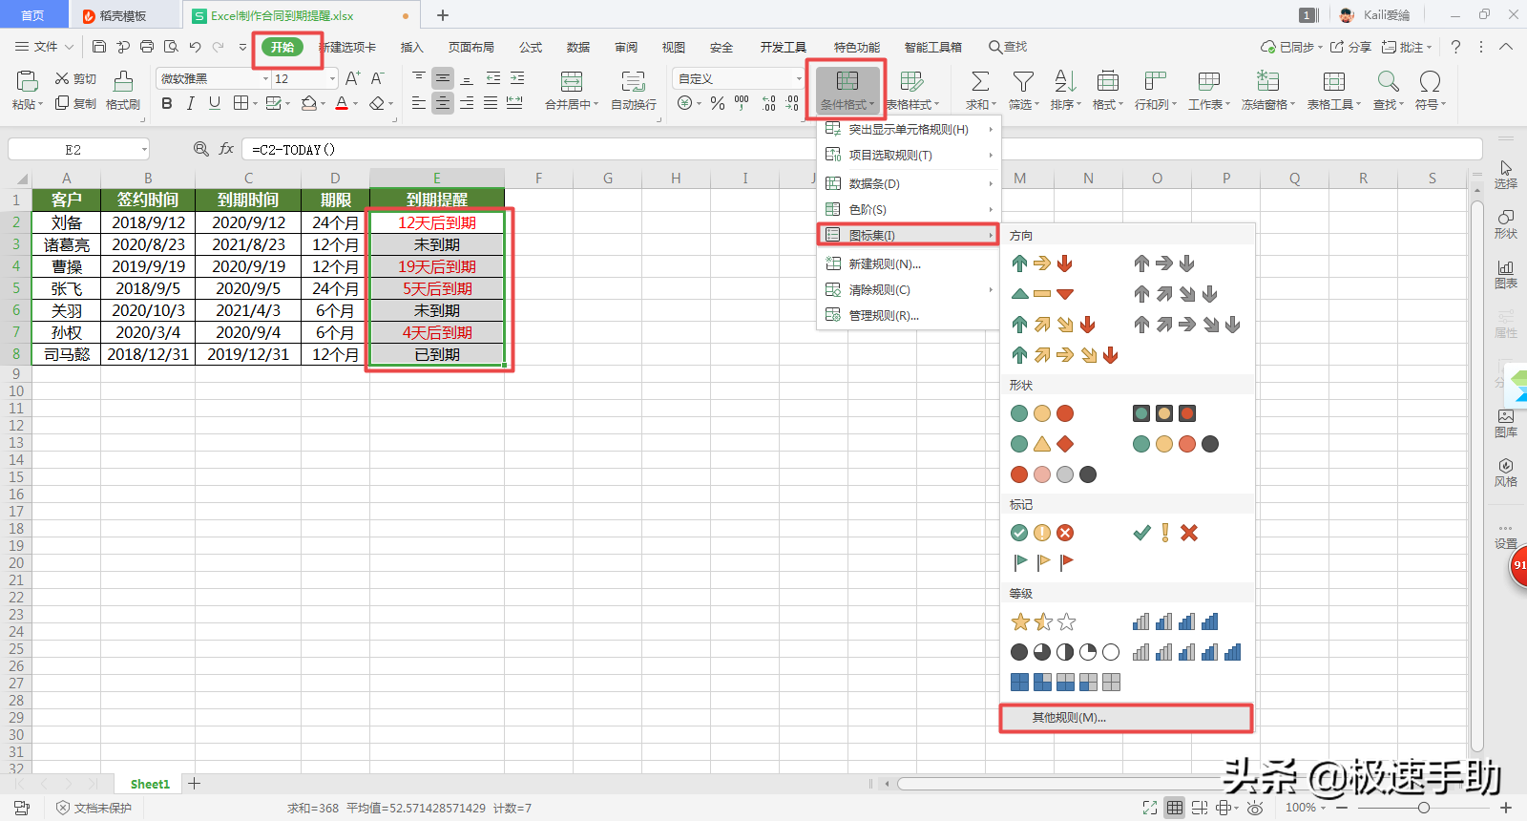Open a new document tab
The height and width of the screenshot is (821, 1527).
pyautogui.click(x=443, y=15)
